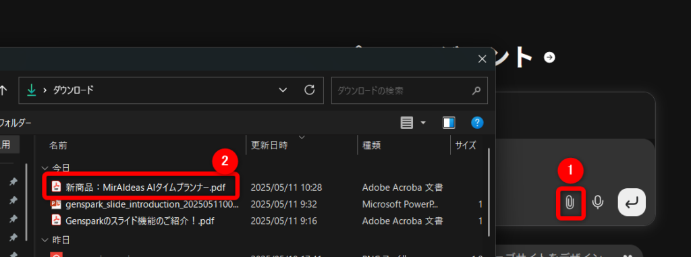Viewport: 691px width, 257px height.
Task: Toggle the preview pane icon
Action: coord(449,123)
